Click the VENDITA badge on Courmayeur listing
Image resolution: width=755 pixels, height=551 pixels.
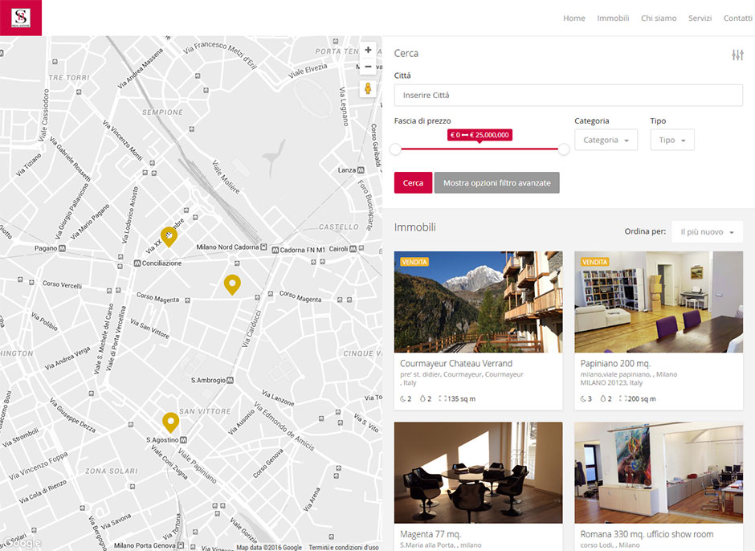414,262
